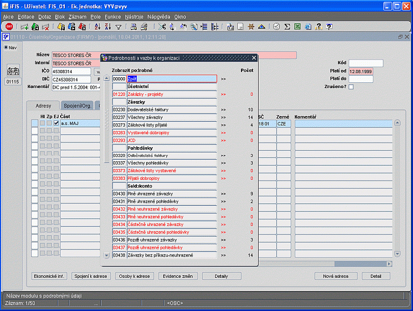This screenshot has width=413, height=311.
Task: Click the Sigma sum icon
Action: (x=287, y=26)
